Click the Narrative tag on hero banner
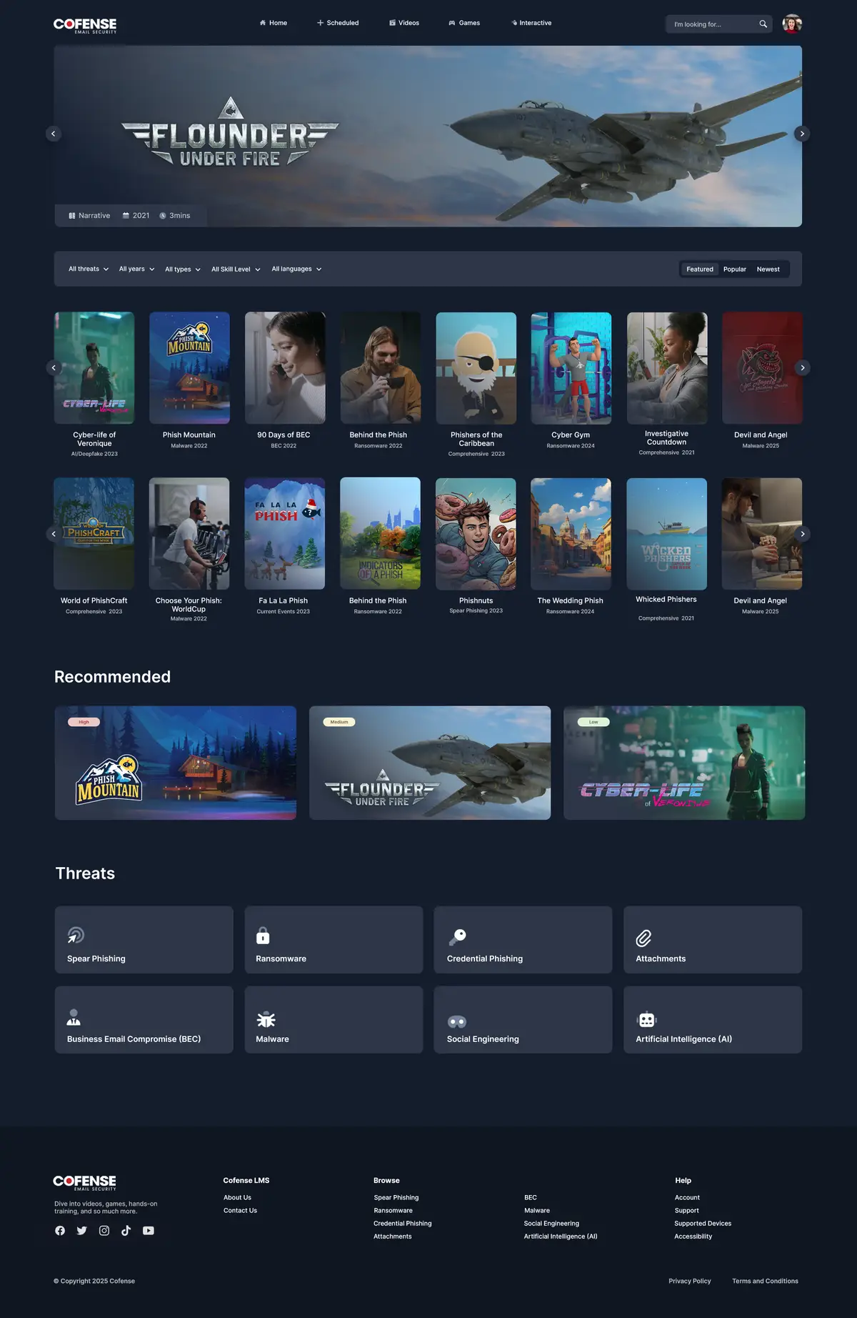Screen dimensions: 857x1318 [x=89, y=215]
